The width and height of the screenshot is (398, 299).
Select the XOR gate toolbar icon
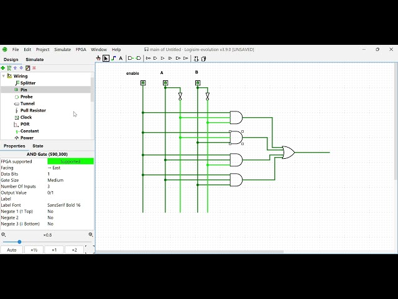170,59
